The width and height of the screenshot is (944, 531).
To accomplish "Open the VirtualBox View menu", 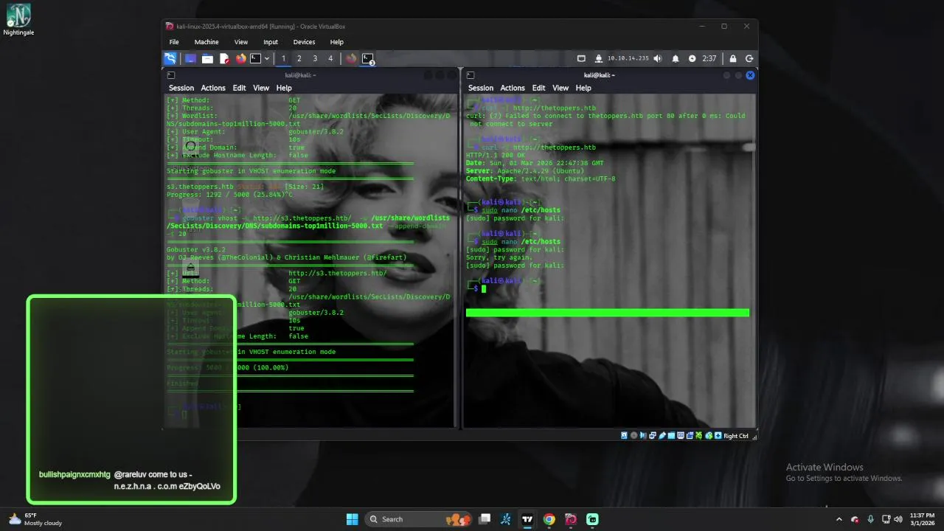I will (241, 42).
